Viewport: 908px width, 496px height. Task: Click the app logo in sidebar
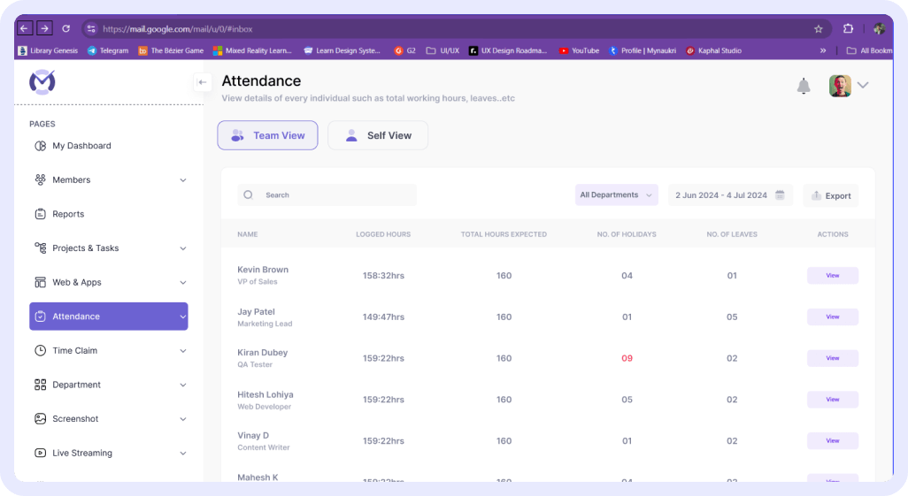tap(42, 82)
